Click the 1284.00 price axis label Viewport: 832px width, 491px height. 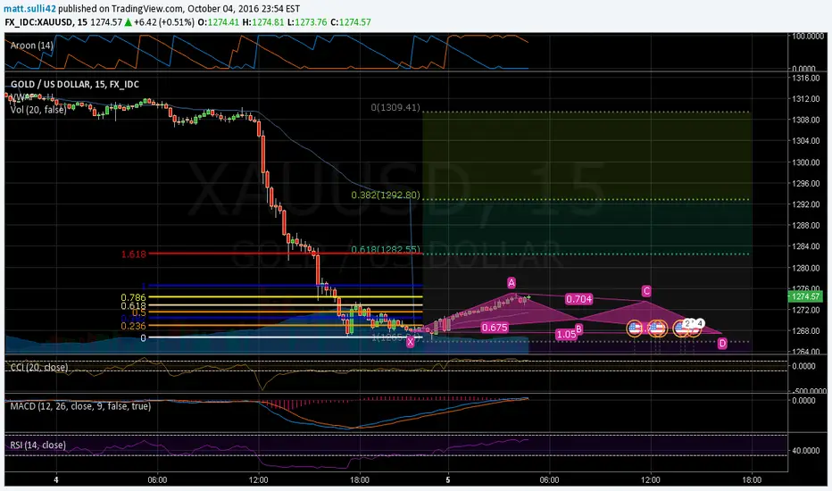(806, 246)
